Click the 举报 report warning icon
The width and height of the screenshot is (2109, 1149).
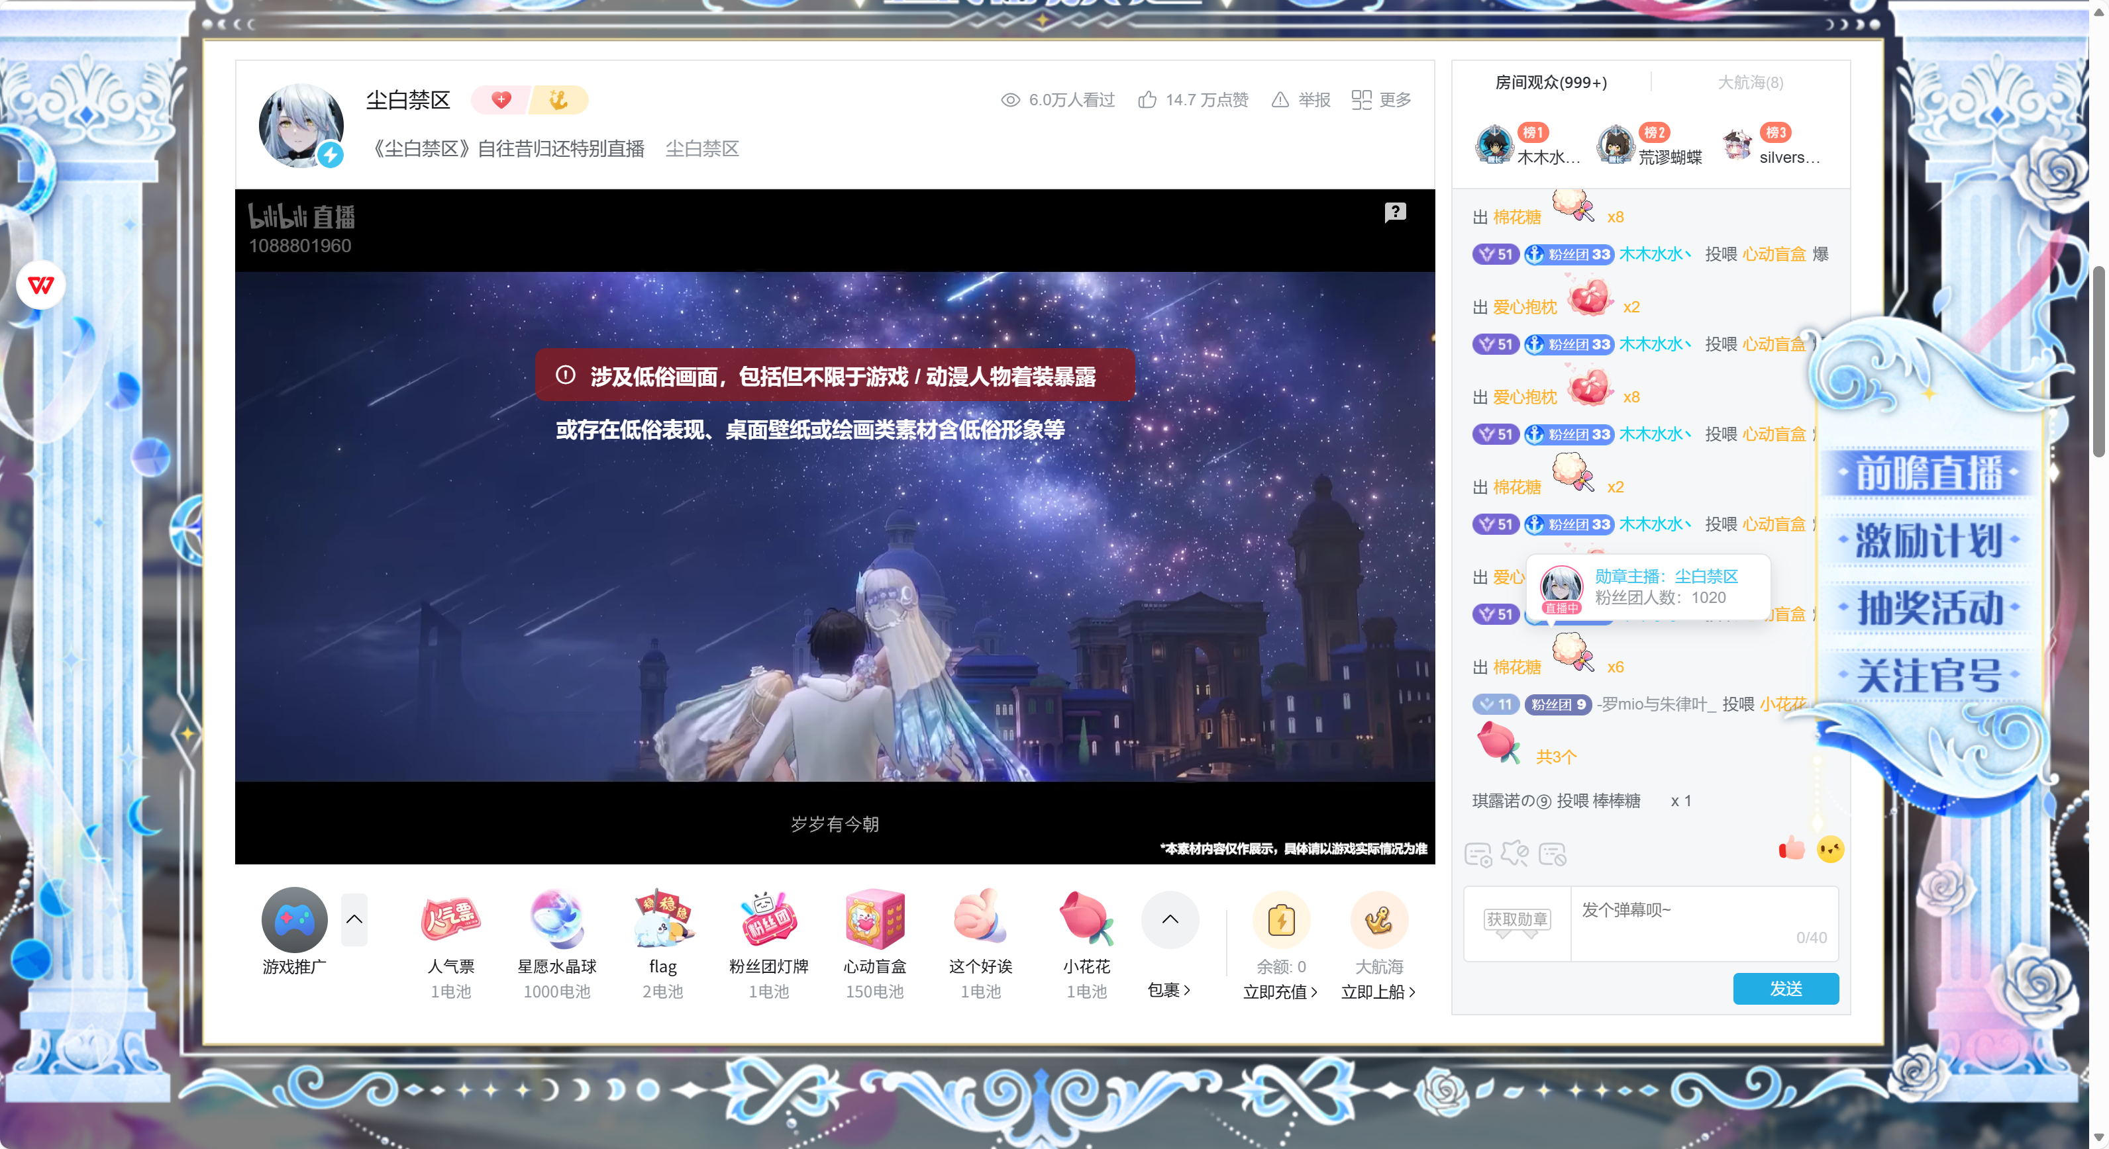click(1280, 100)
